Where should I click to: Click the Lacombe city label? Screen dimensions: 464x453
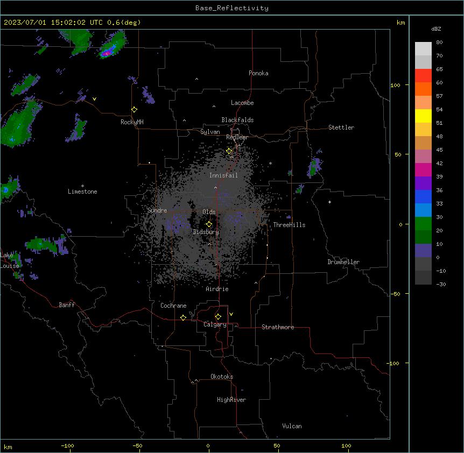[242, 103]
